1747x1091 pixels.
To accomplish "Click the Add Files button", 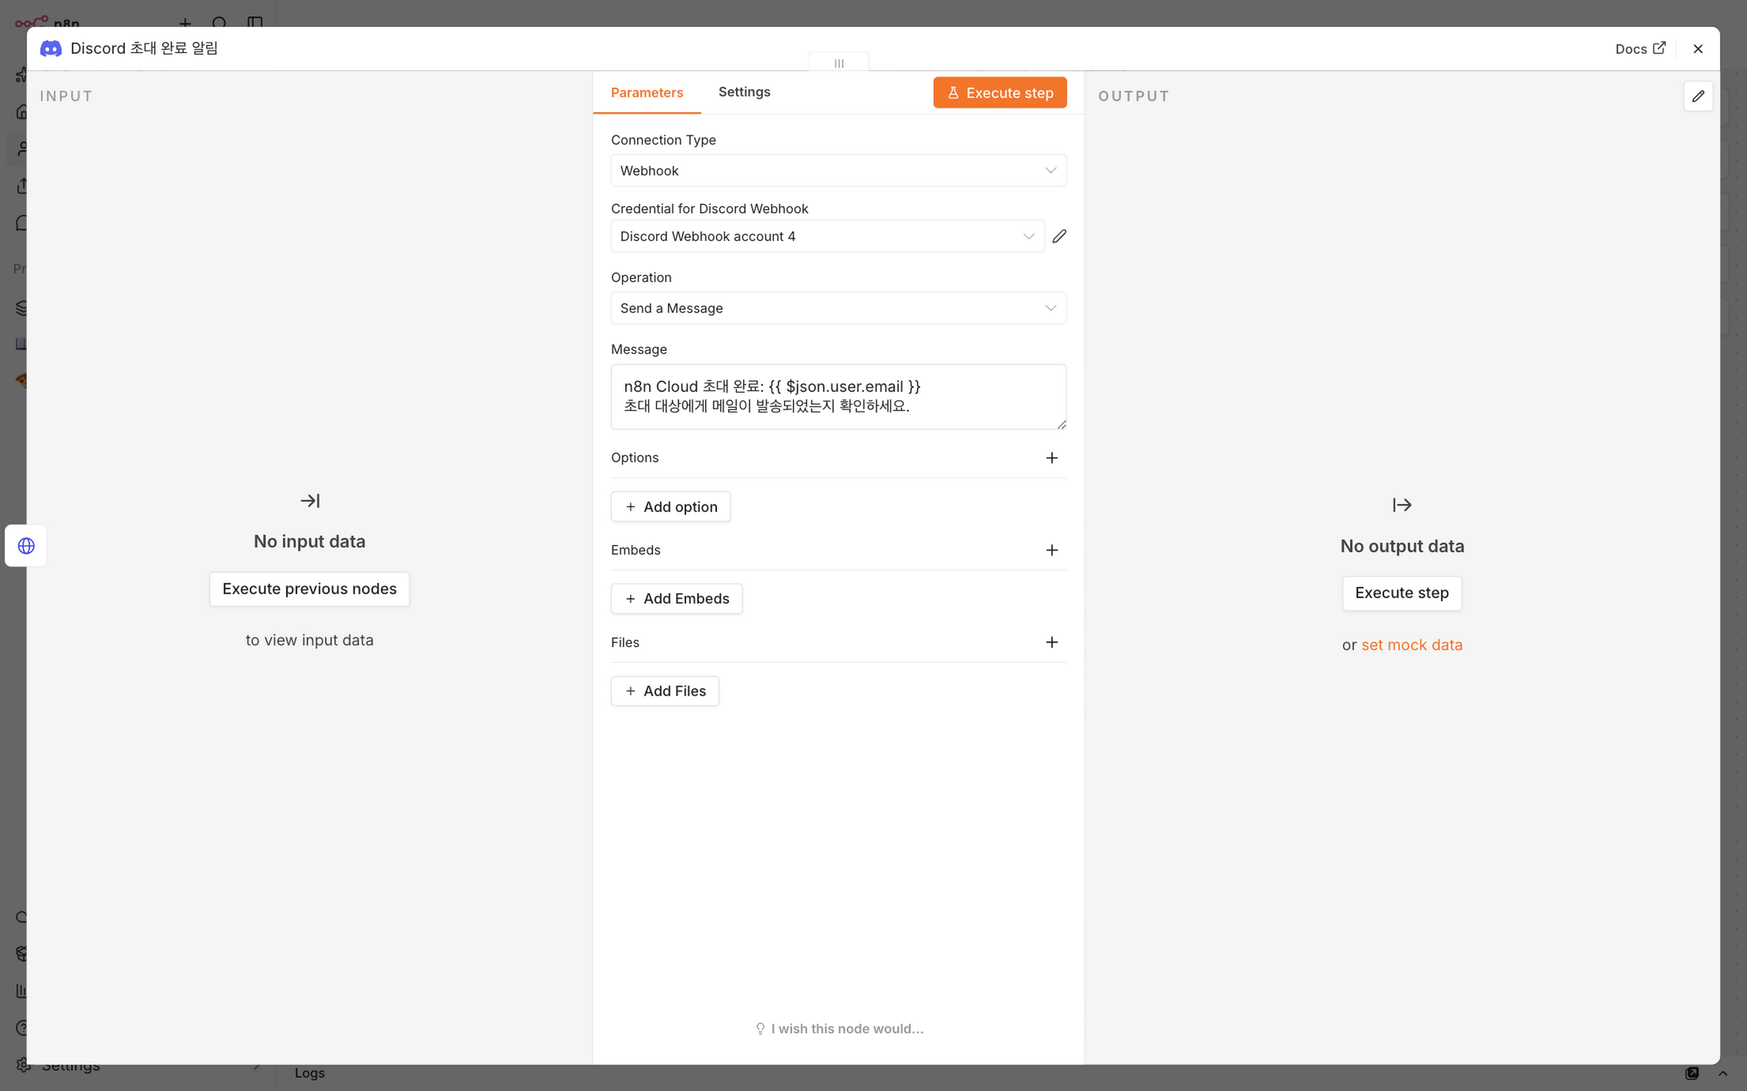I will [x=665, y=690].
